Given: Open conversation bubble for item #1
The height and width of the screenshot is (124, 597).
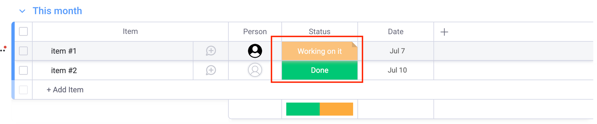Looking at the screenshot, I should (x=211, y=51).
